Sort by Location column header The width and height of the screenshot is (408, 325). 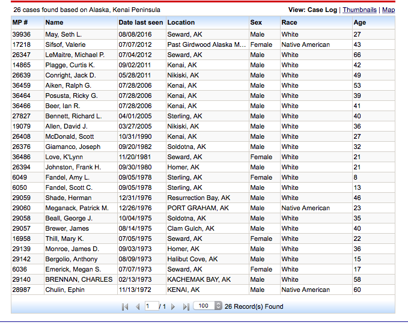click(181, 22)
